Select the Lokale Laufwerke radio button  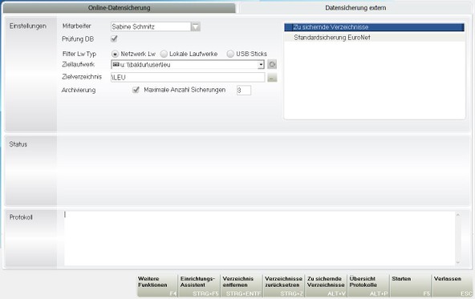(164, 54)
